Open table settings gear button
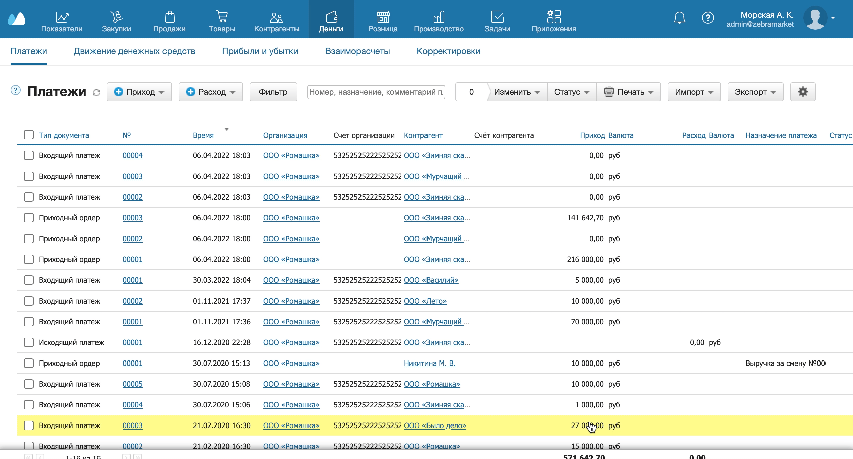Viewport: 853px width, 459px height. pos(803,92)
